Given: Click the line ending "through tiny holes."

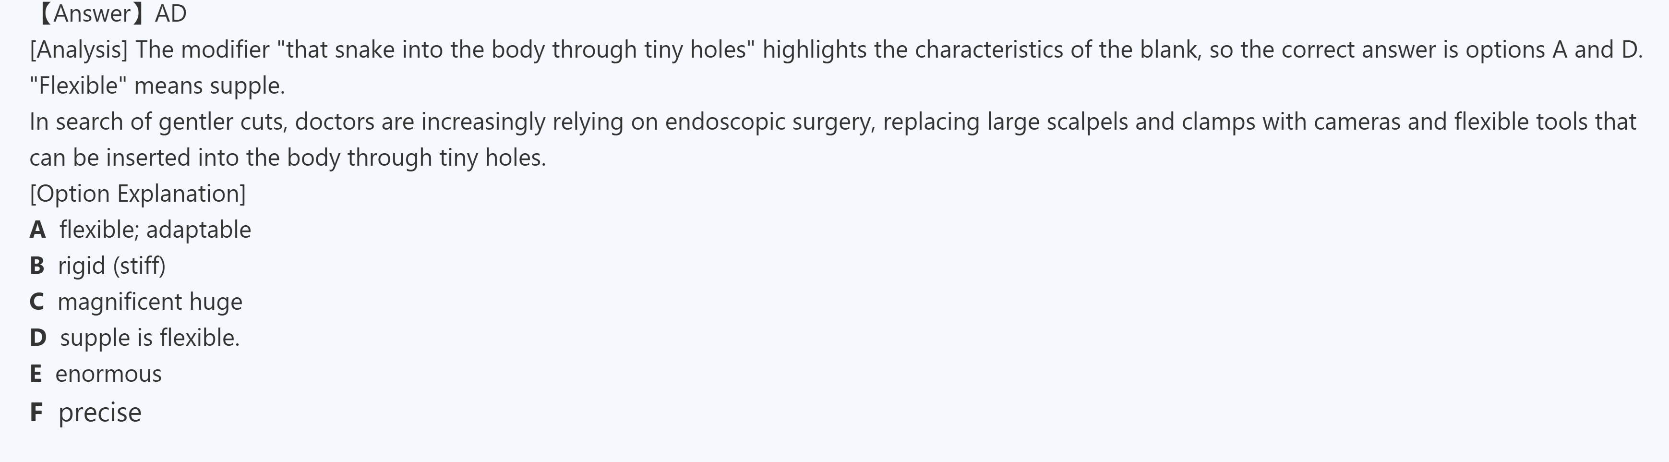Looking at the screenshot, I should tap(288, 158).
